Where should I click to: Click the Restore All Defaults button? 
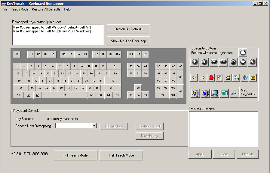(x=128, y=29)
